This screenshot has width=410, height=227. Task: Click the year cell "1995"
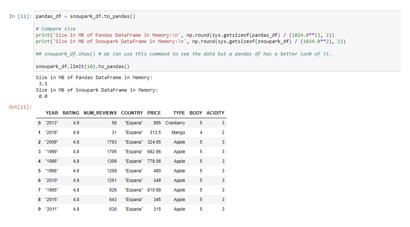click(52, 190)
